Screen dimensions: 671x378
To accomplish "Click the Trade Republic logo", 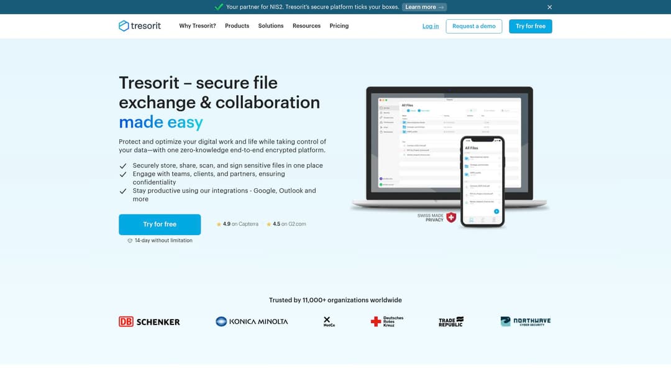I will [451, 321].
